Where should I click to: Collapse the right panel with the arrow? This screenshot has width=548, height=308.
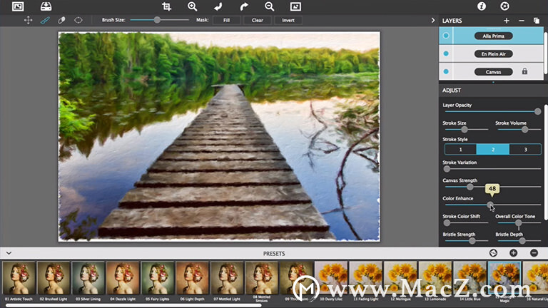tap(433, 21)
